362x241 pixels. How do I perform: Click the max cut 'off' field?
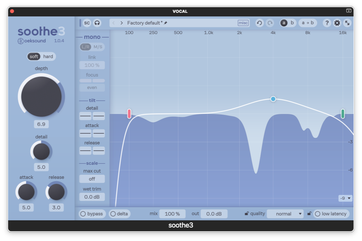(92, 179)
